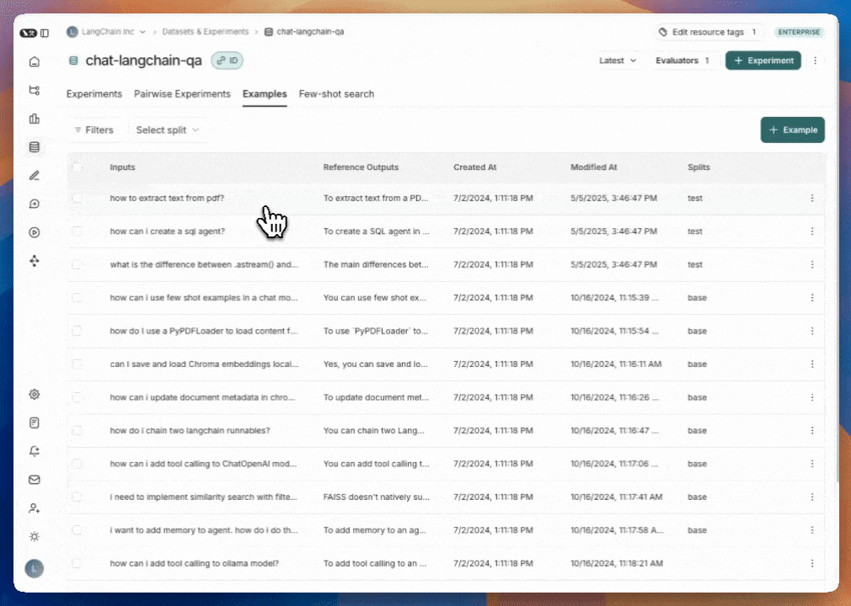Open the Playground play icon in sidebar
This screenshot has height=606, width=851.
[x=34, y=231]
